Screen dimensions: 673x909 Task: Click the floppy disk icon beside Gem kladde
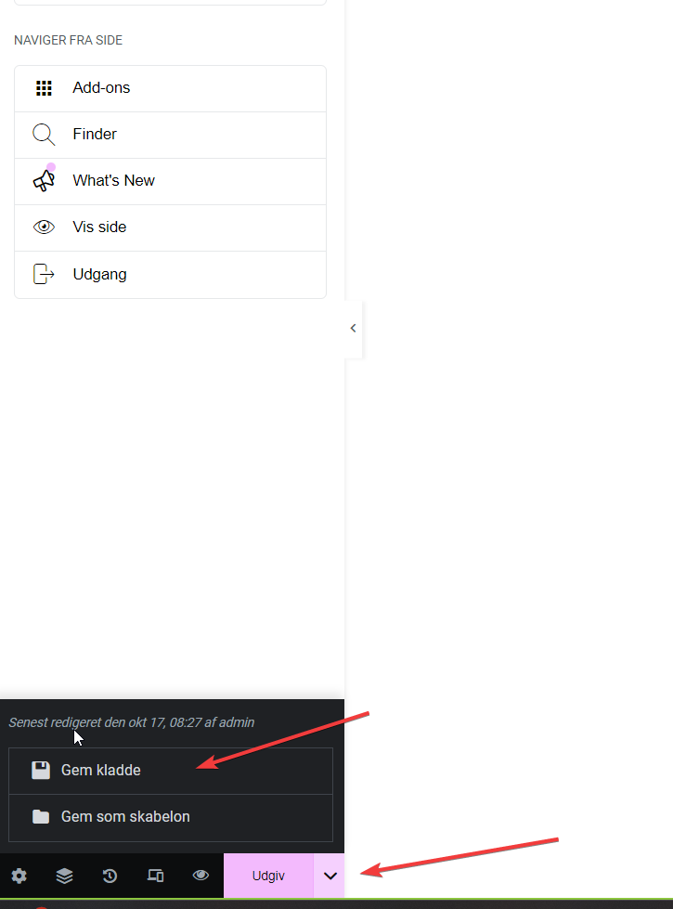point(40,770)
